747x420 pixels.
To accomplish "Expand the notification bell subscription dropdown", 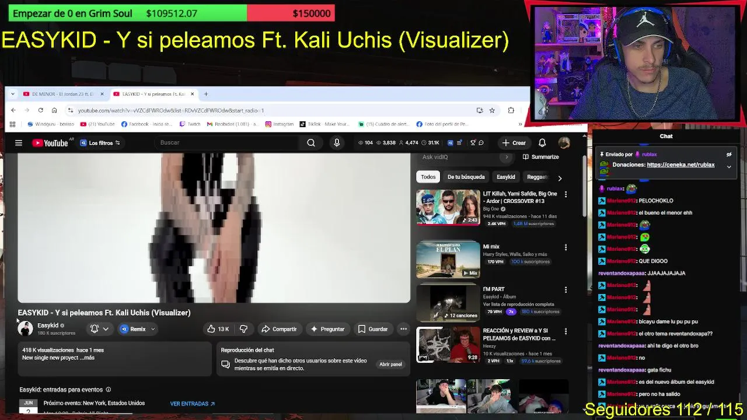I will [x=106, y=329].
